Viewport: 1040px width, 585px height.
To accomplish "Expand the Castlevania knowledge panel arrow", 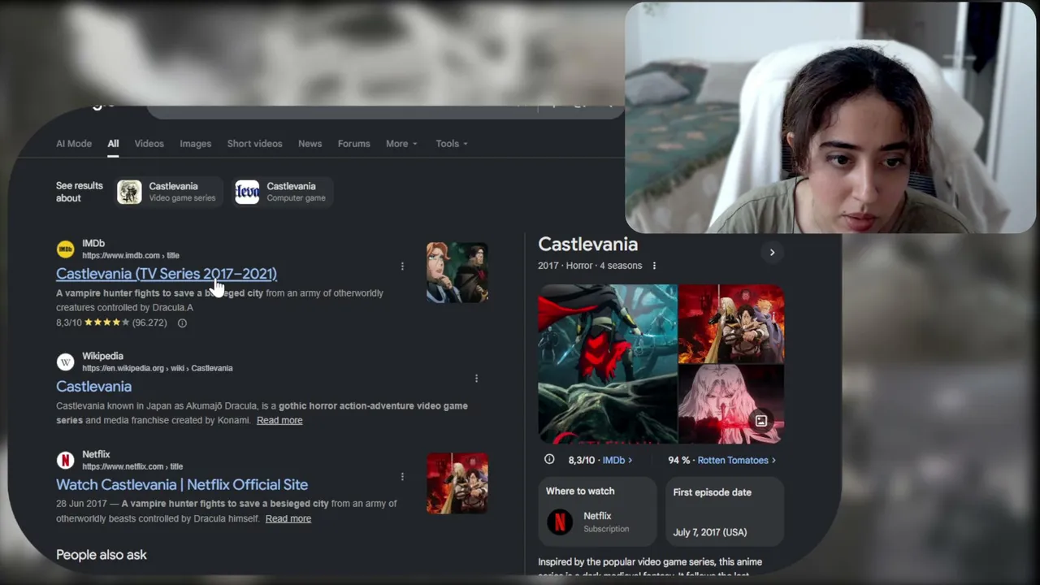I will [772, 253].
